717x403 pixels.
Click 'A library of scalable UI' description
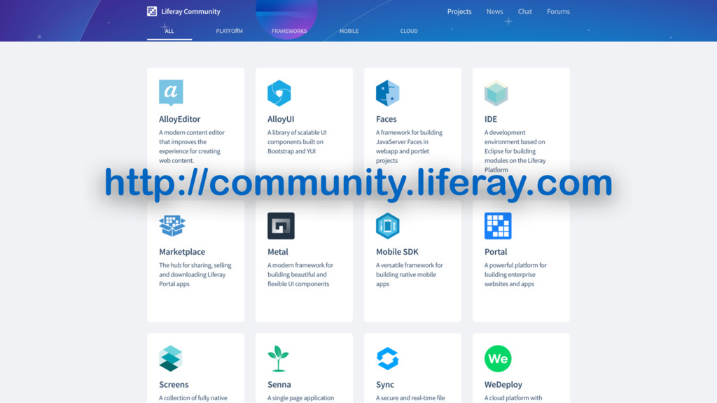[x=297, y=141]
